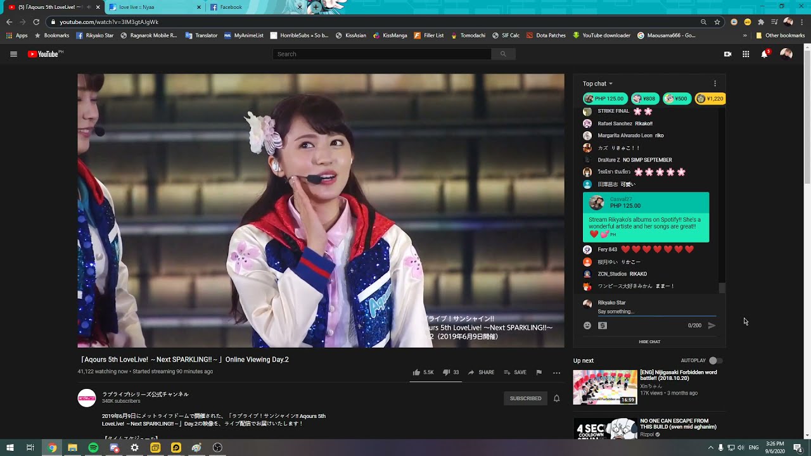Open more actions ellipsis below the video
811x456 pixels.
[x=556, y=372]
